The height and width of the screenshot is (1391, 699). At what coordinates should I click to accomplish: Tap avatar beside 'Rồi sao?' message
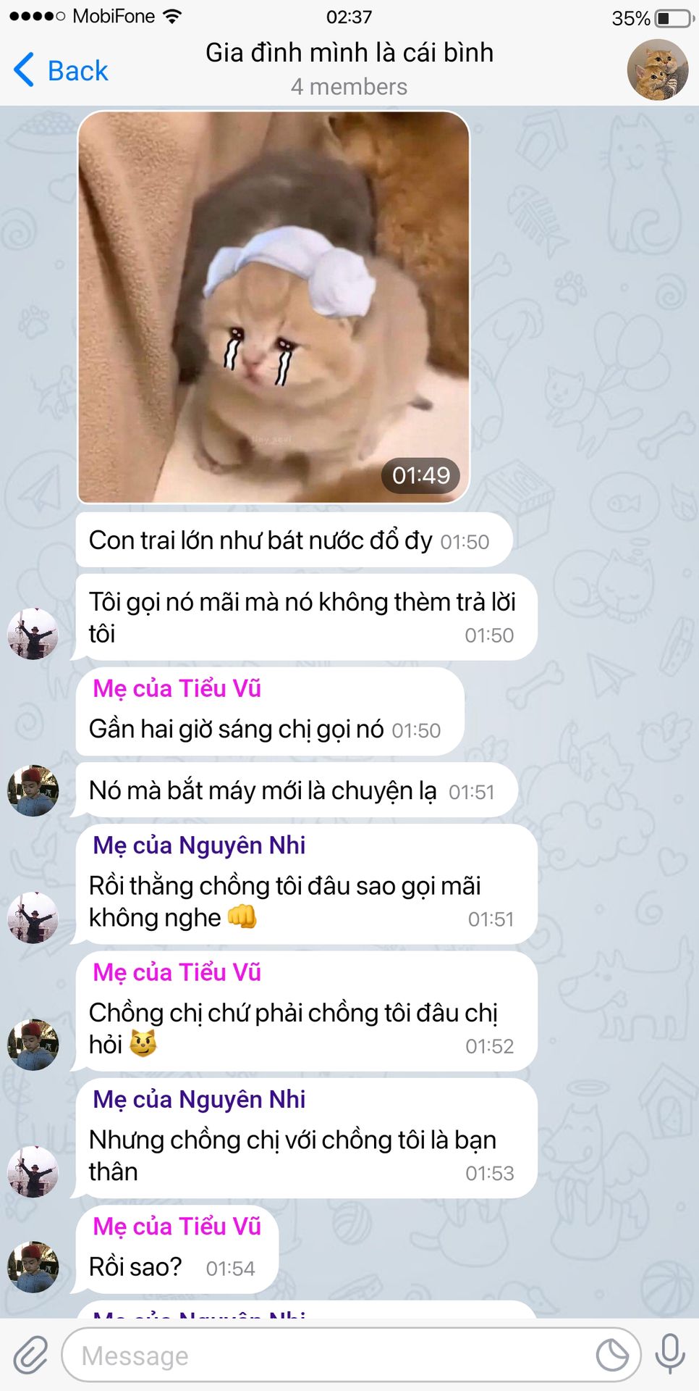(33, 1267)
